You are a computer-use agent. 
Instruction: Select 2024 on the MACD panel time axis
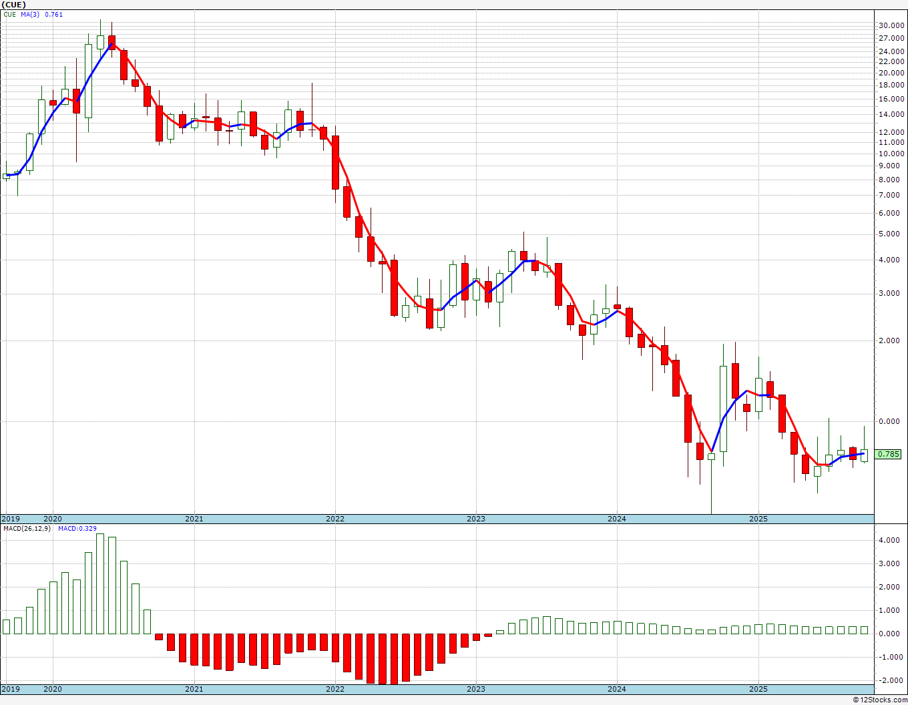tap(617, 689)
